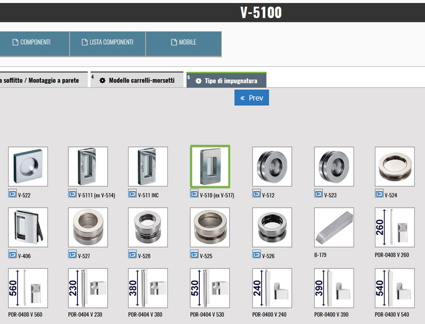Choose the V-511 INC handle image
This screenshot has height=324, width=425.
pos(148,167)
